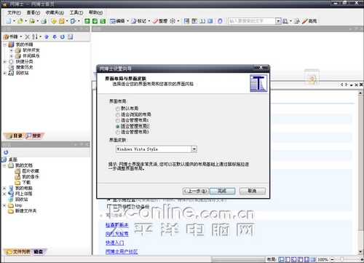Image resolution: width=364 pixels, height=263 pixels.
Task: Click the vertical scrollbar down arrow
Action: (x=360, y=252)
